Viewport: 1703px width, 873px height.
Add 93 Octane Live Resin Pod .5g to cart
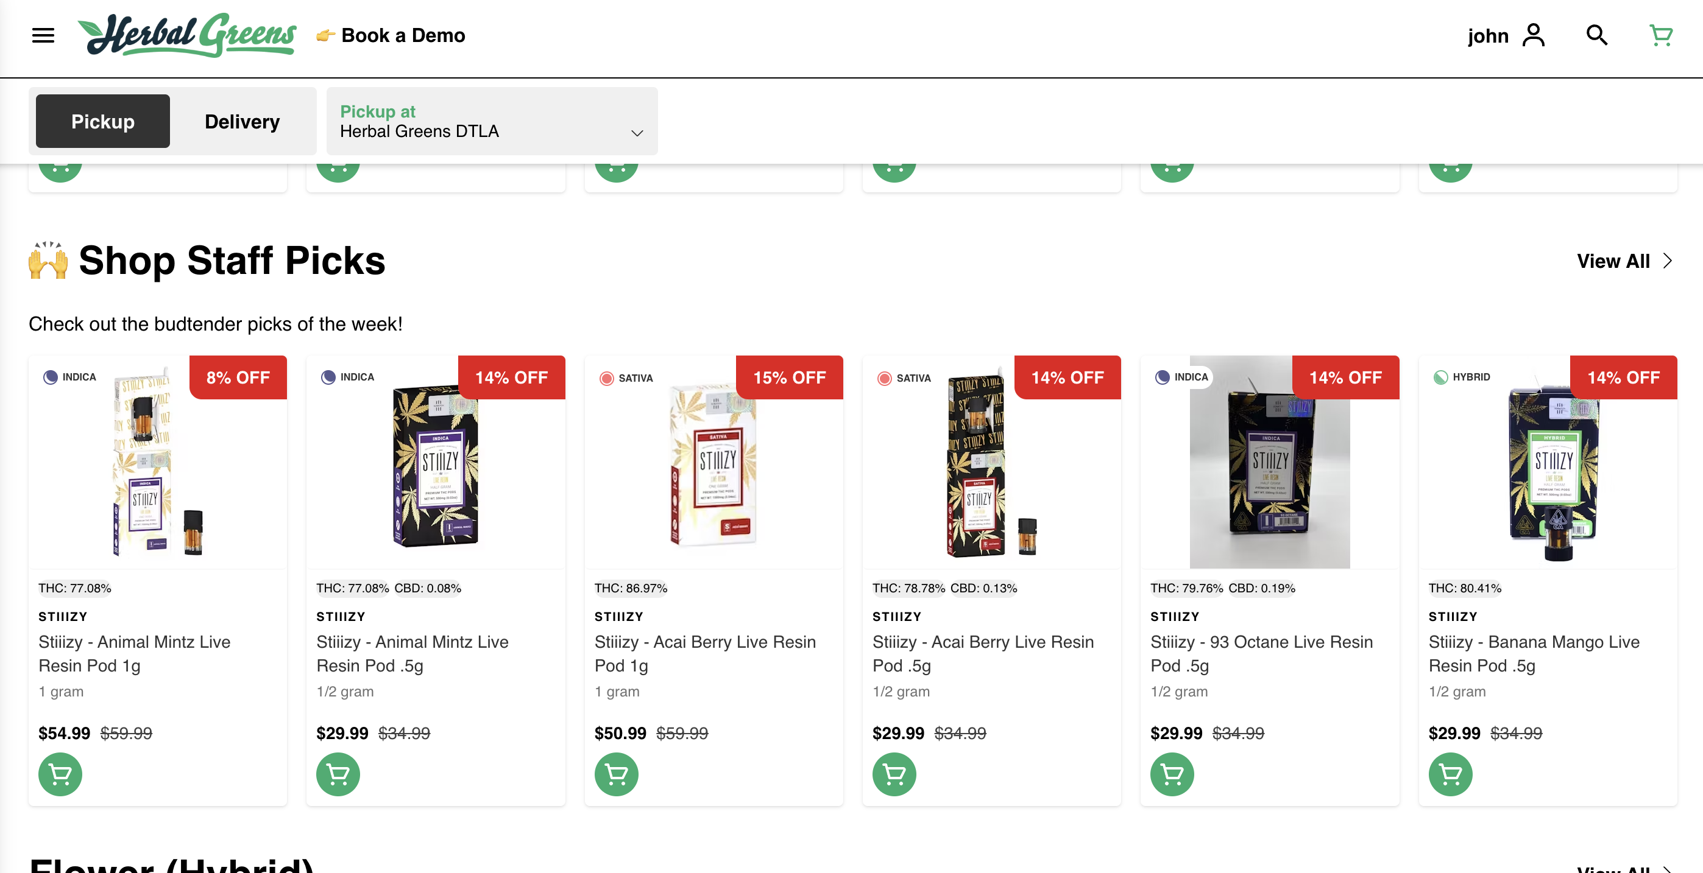point(1172,774)
